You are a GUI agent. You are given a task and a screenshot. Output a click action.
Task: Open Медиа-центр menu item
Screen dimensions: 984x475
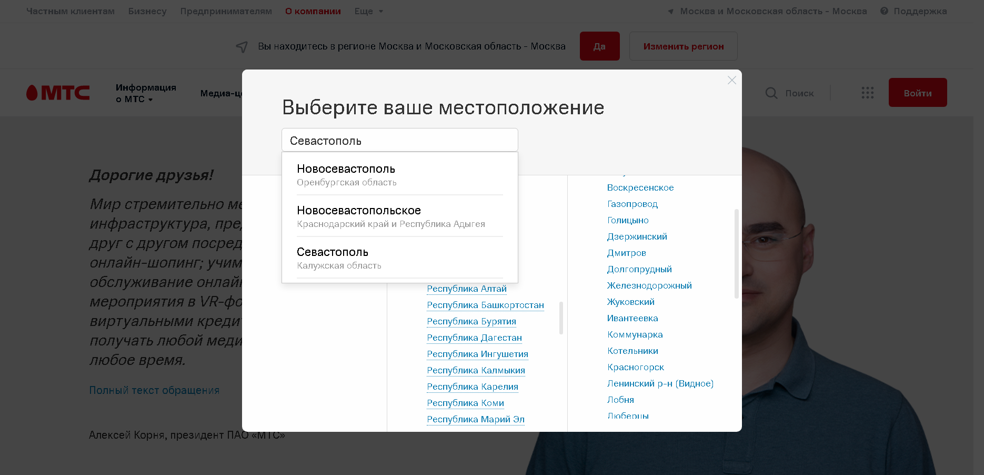click(x=221, y=93)
